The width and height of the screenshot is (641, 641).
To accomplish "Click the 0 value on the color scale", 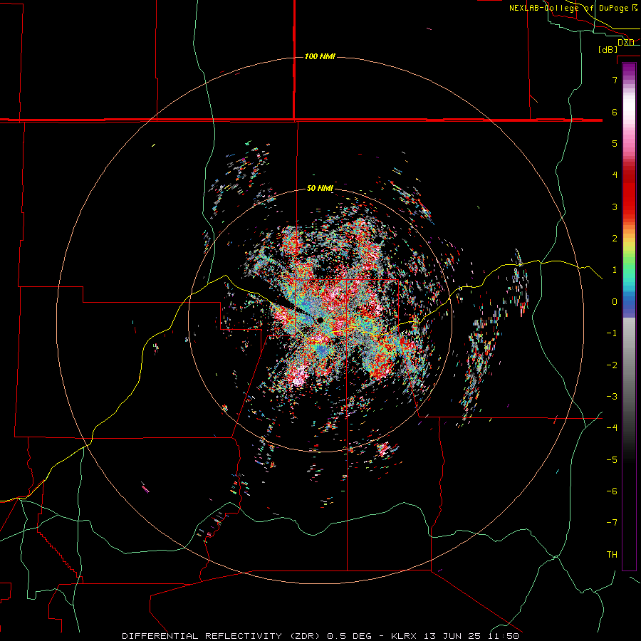I will click(615, 302).
